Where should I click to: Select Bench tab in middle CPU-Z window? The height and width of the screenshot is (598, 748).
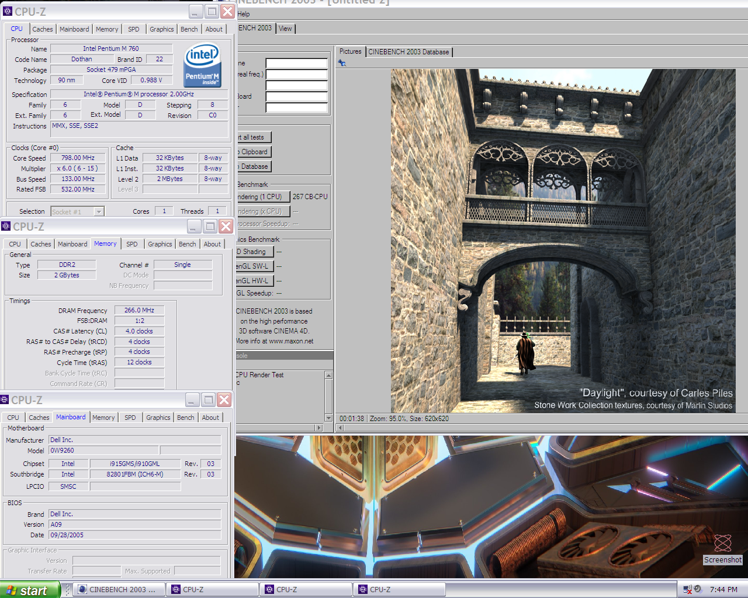point(187,244)
